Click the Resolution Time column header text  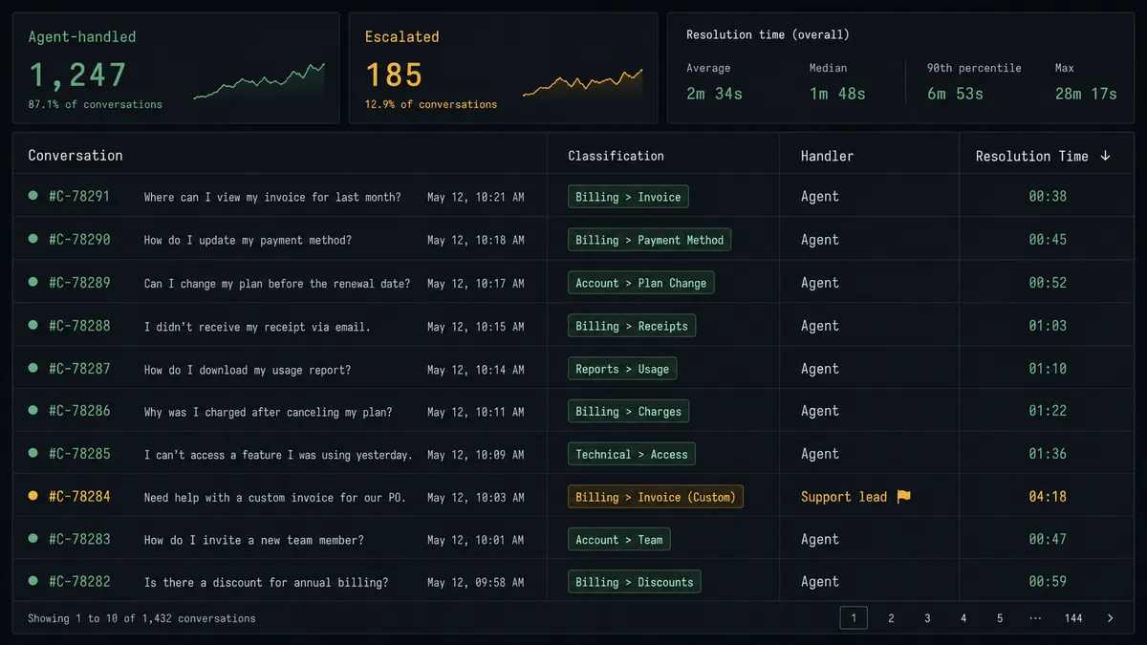coord(1031,156)
